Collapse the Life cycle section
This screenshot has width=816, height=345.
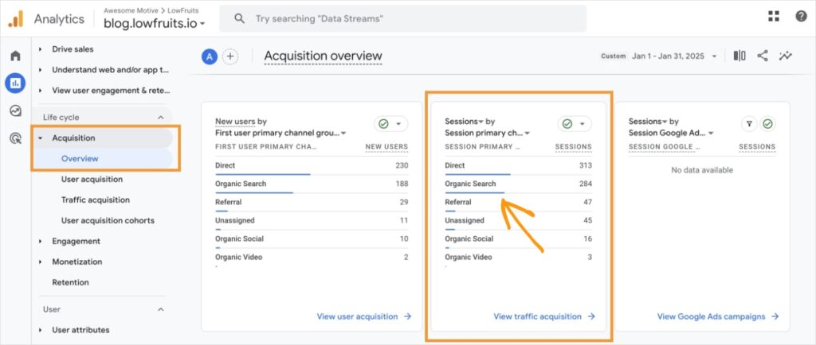[x=161, y=118]
